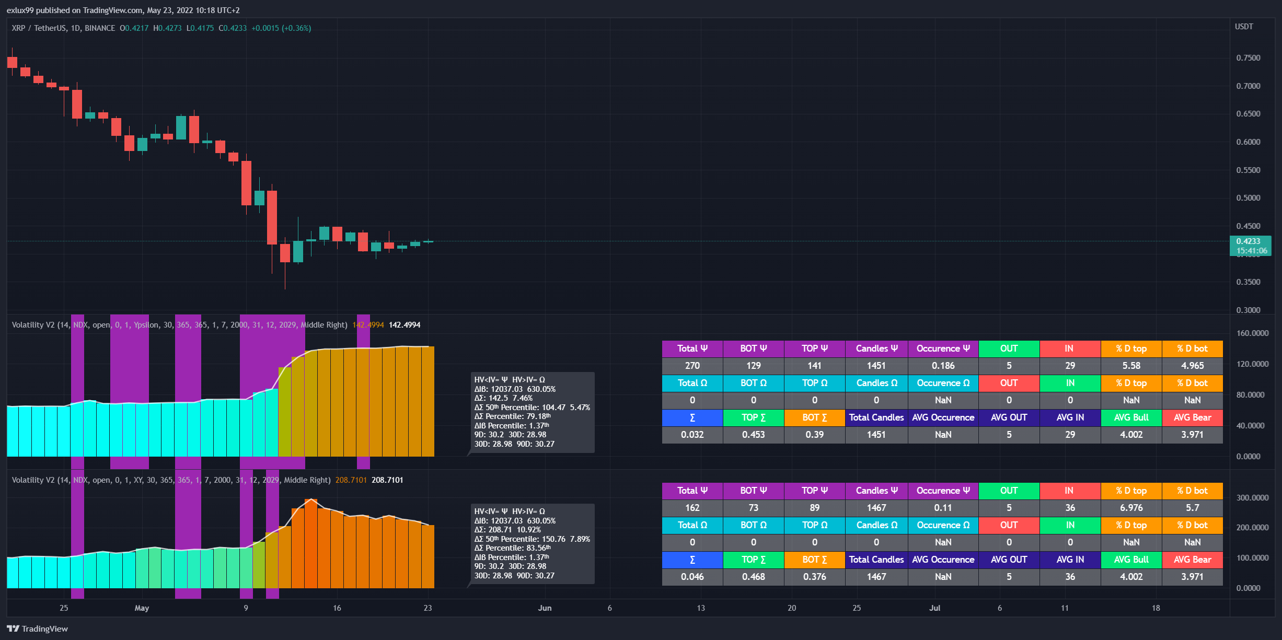
Task: Click the 200.0000 axis label
Action: [x=1252, y=528]
